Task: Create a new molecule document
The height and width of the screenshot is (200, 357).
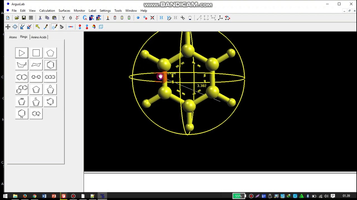Action: point(8,18)
